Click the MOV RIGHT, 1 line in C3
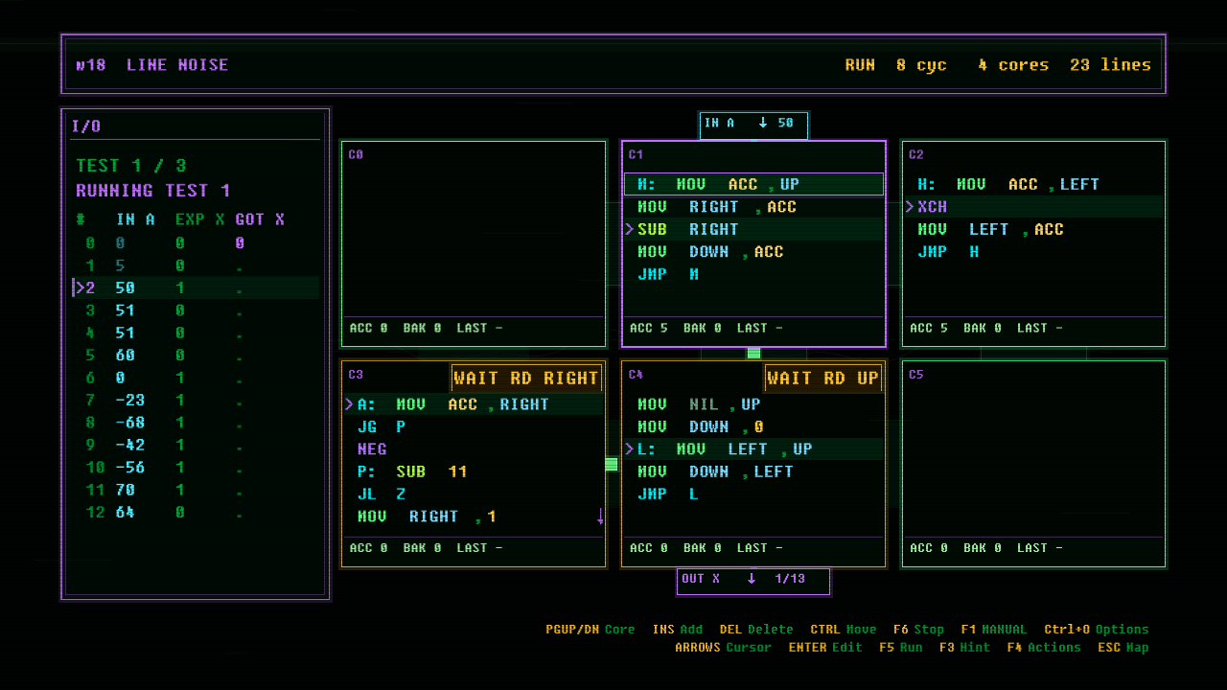This screenshot has width=1227, height=690. (474, 517)
